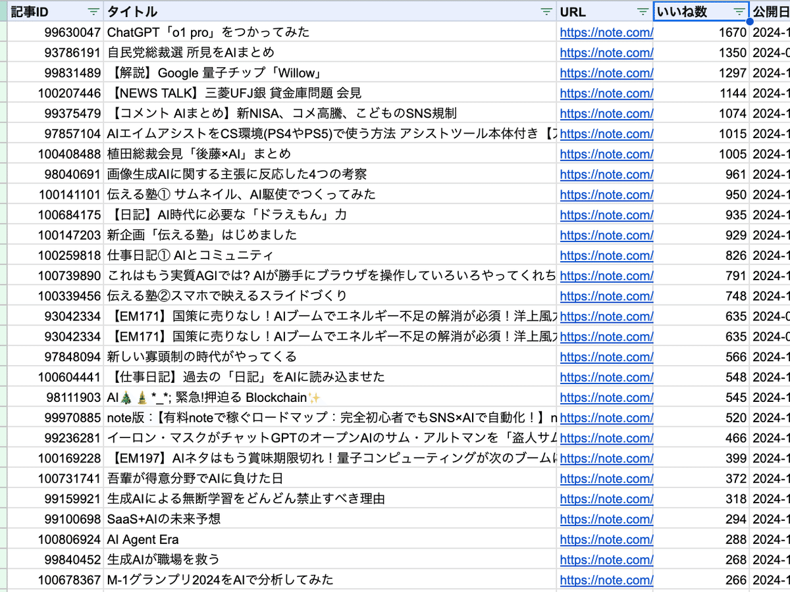Select article ID cell 100684175
This screenshot has height=592, width=790.
tap(55, 215)
